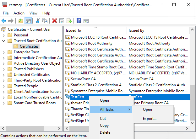
Task: Sort by the Issued To column header
Action: coord(95,30)
